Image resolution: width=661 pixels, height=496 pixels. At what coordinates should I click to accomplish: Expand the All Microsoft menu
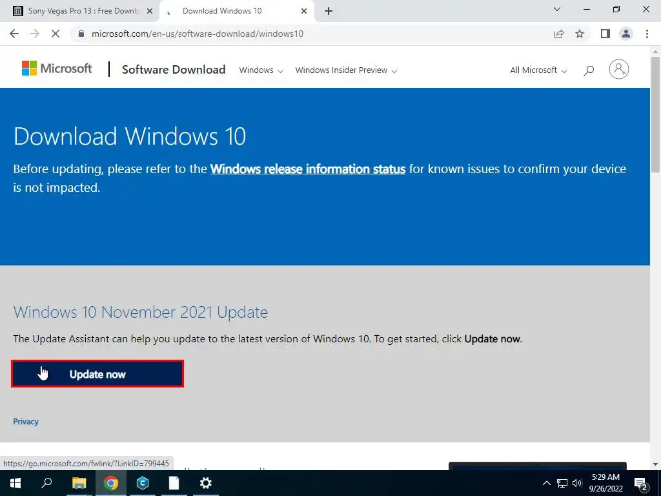coord(538,70)
